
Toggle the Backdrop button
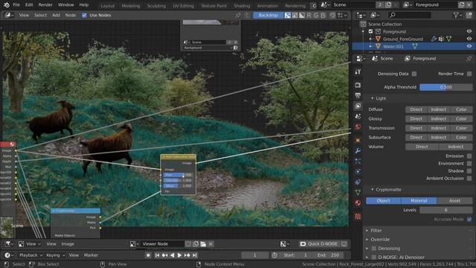(x=268, y=15)
